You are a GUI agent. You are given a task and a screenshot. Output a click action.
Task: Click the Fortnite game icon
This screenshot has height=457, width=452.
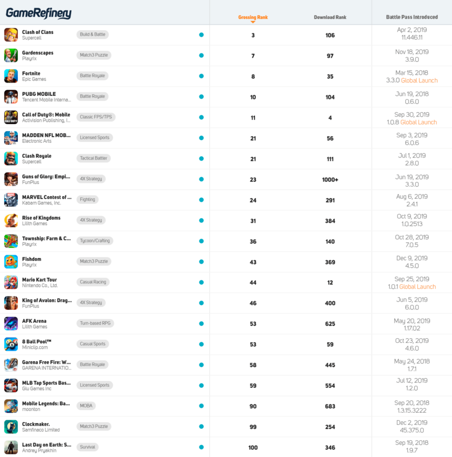[11, 76]
